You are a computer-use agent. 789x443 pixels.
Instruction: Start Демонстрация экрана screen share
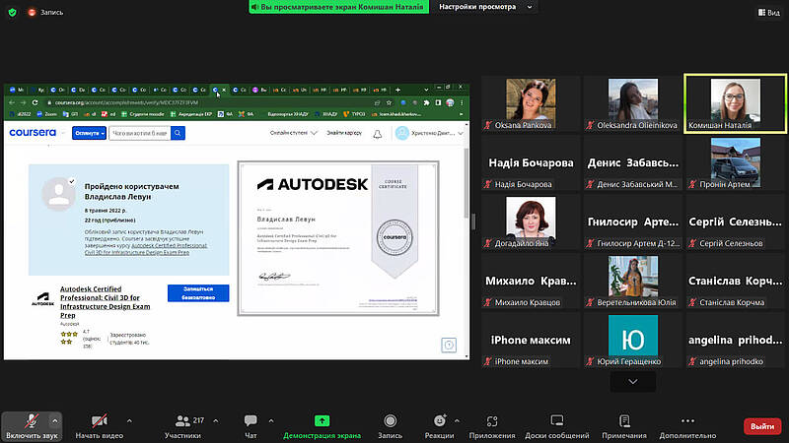point(323,426)
